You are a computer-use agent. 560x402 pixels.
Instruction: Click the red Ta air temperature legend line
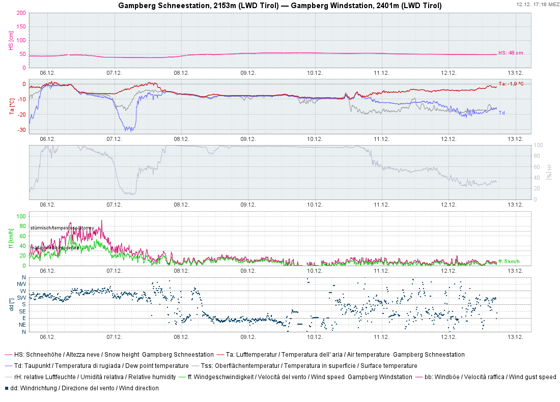click(x=220, y=355)
